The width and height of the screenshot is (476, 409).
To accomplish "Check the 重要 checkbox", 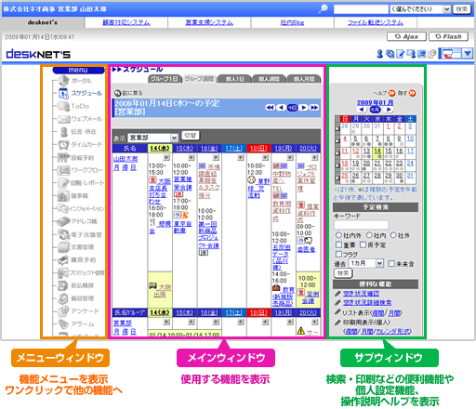I will (338, 244).
